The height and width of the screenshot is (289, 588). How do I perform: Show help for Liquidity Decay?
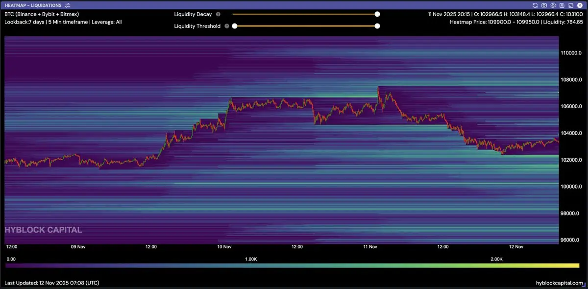pyautogui.click(x=218, y=14)
